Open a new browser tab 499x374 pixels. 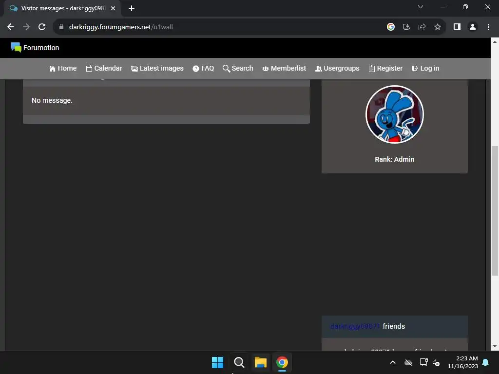pyautogui.click(x=132, y=8)
